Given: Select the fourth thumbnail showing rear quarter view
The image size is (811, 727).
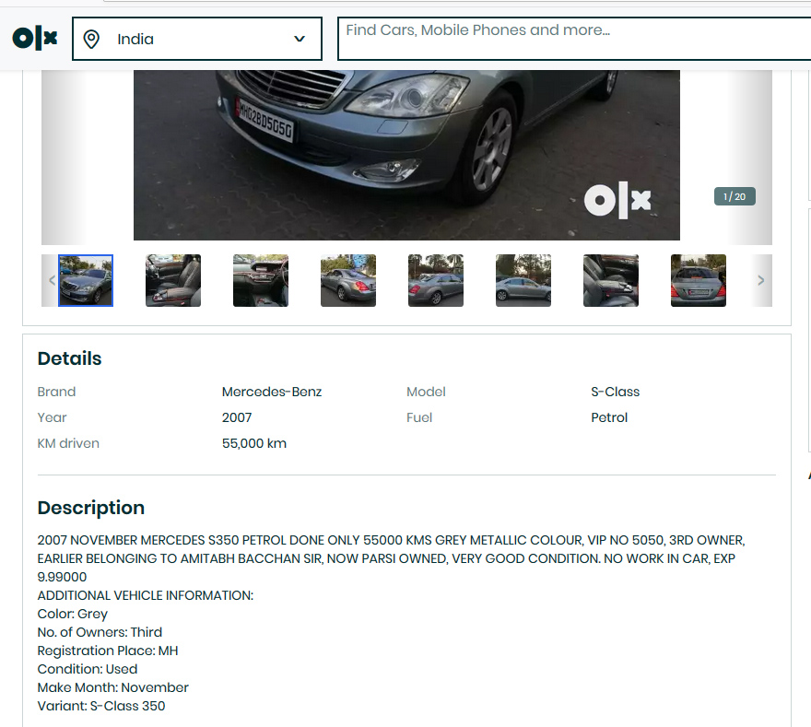Looking at the screenshot, I should coord(348,280).
